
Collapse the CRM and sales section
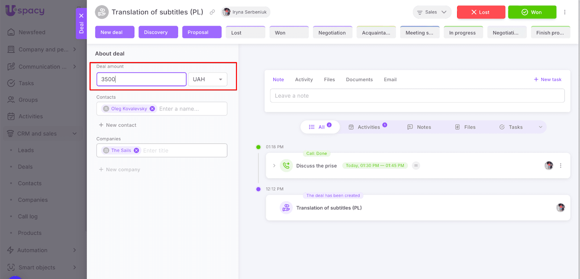coord(74,134)
